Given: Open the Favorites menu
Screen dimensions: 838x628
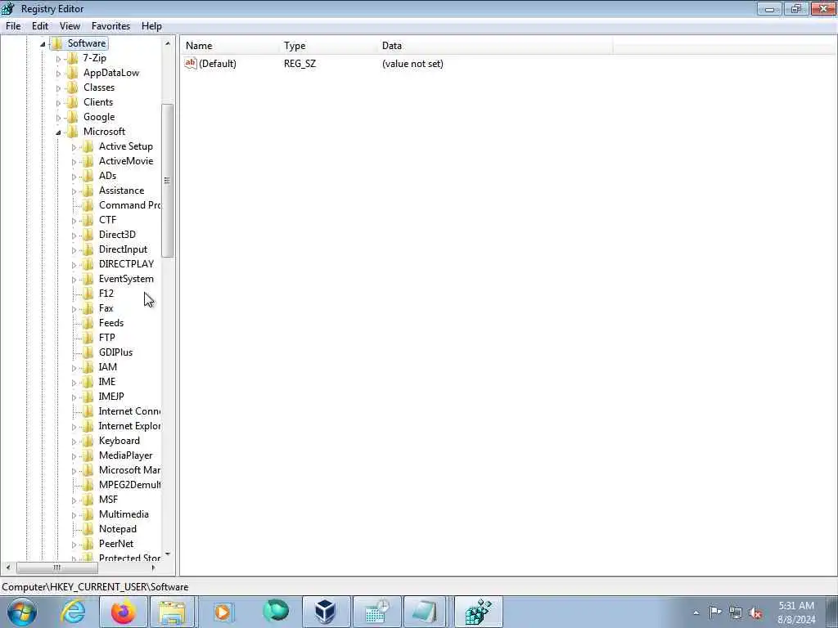Looking at the screenshot, I should 110,25.
